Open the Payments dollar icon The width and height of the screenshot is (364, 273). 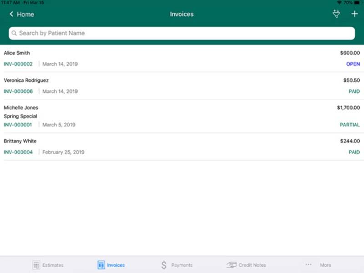click(164, 265)
